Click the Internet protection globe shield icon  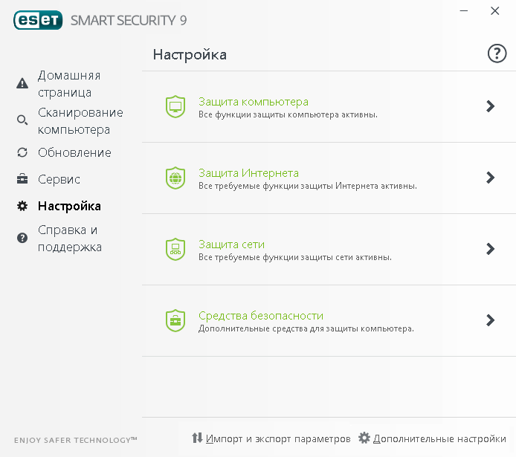[x=175, y=178]
